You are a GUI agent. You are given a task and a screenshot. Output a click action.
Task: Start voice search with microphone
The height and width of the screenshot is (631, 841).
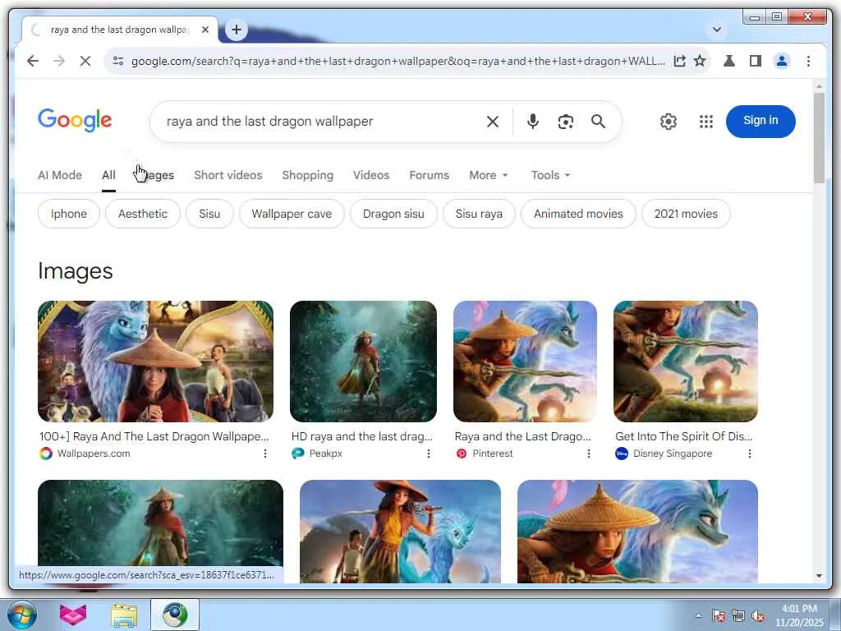pyautogui.click(x=532, y=122)
